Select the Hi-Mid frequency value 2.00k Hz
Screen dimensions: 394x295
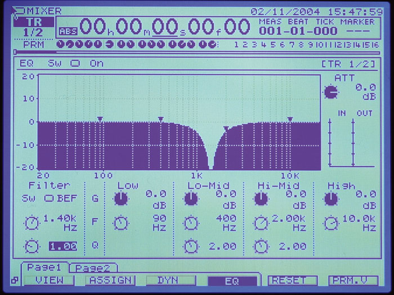tap(289, 223)
